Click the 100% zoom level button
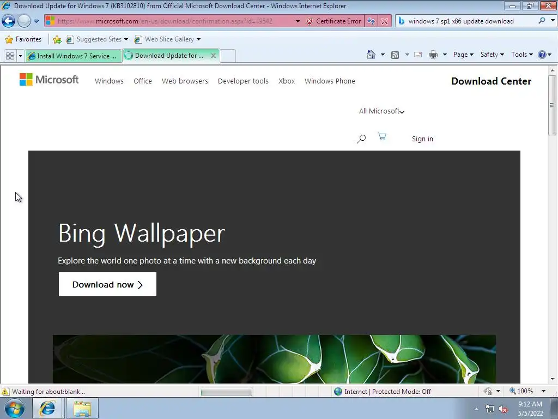This screenshot has height=419, width=558. (521, 391)
